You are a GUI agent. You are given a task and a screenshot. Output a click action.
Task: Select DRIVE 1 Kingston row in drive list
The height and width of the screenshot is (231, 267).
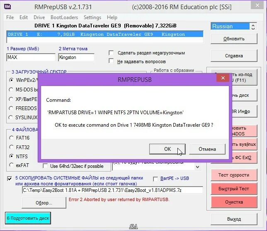coord(105,34)
